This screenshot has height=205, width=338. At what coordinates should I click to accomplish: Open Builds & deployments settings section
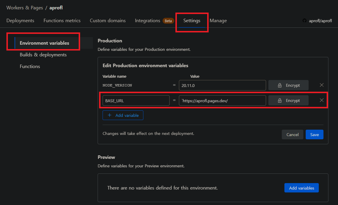point(43,55)
